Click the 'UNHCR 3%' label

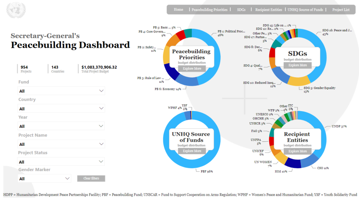pos(257,123)
